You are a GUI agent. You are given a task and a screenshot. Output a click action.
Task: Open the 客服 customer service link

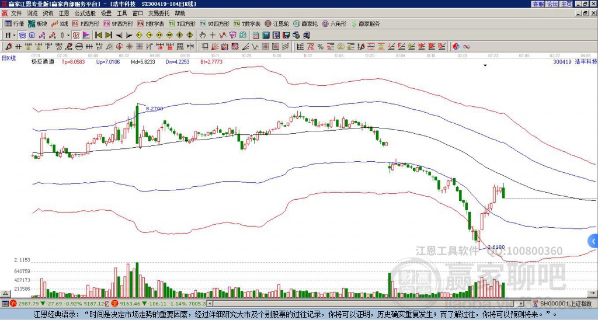[538, 4]
